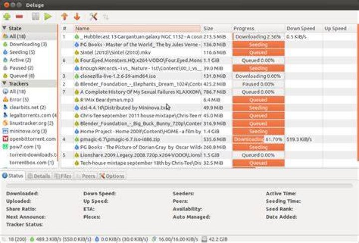359x243 pixels.
Task: Open the Status tab
Action: coord(13,176)
